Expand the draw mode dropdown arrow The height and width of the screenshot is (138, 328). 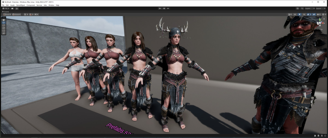[291, 14]
